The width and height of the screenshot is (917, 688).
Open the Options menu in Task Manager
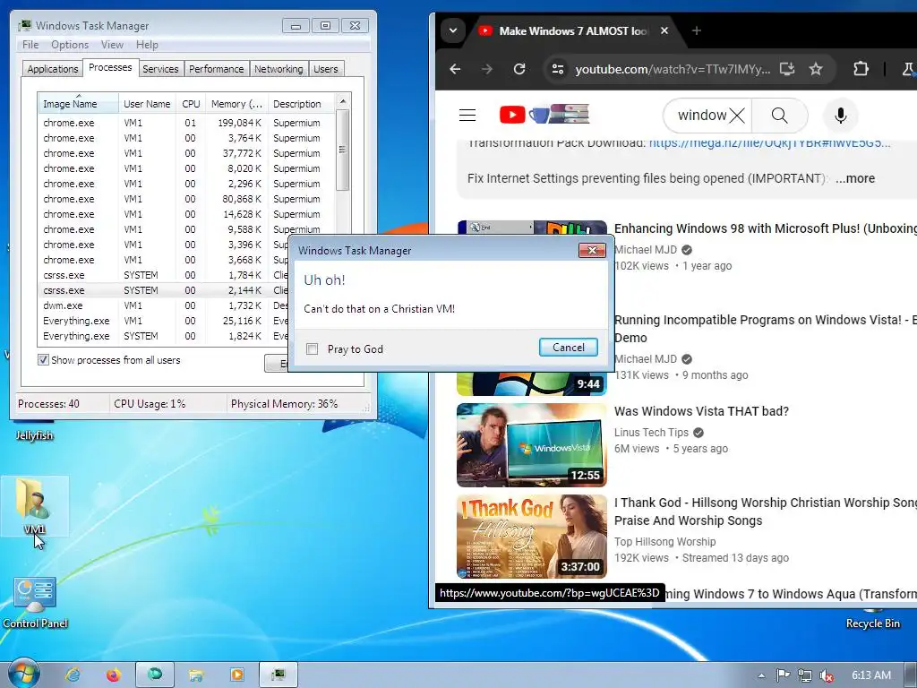[x=70, y=45]
